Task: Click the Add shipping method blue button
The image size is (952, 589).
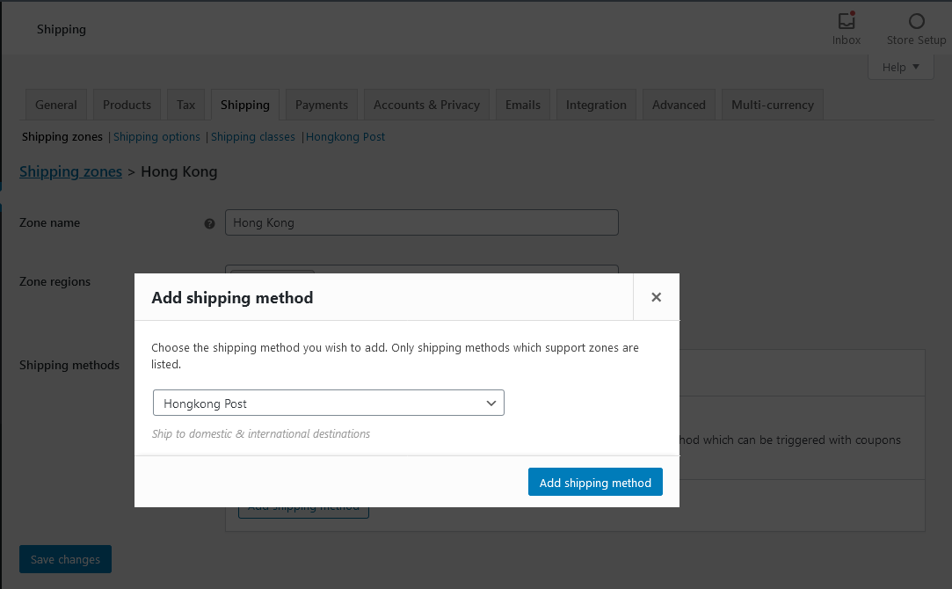Action: [595, 483]
